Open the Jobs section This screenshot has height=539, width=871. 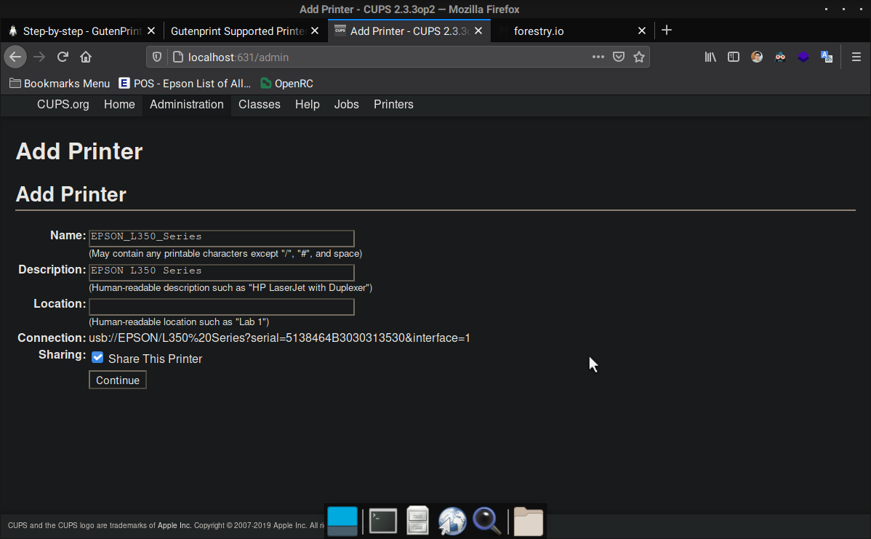[347, 105]
